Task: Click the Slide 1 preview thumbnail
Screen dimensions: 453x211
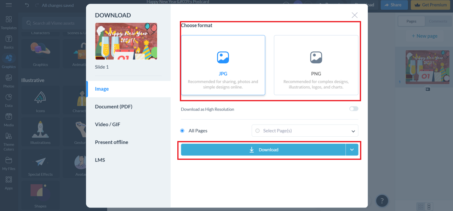Action: 126,41
